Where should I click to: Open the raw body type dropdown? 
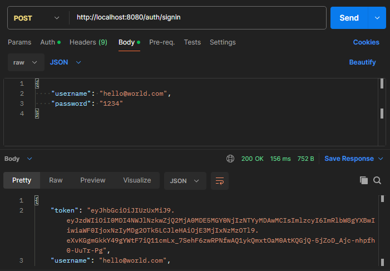click(26, 62)
